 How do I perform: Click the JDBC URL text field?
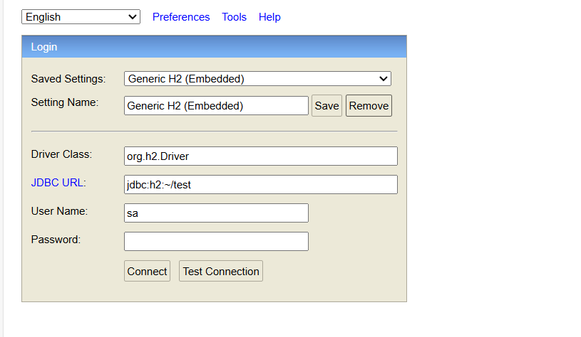260,185
